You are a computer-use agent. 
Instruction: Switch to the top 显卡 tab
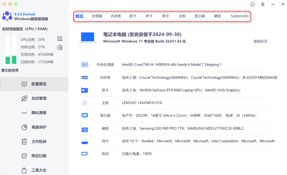(133, 16)
